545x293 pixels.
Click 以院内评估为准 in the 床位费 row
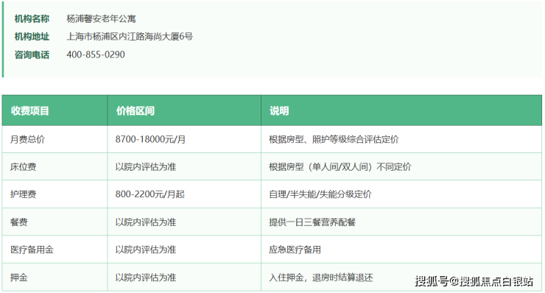click(x=146, y=167)
